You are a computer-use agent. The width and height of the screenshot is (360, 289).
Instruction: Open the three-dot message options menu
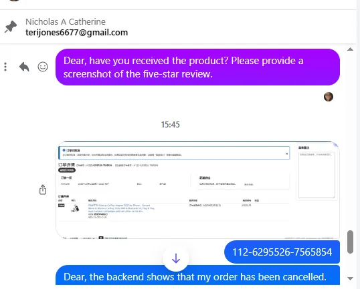(x=5, y=67)
